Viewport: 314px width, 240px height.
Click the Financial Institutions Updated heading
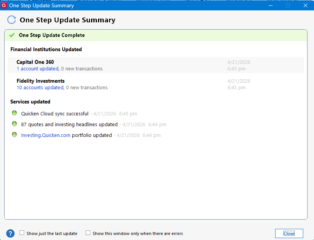click(x=46, y=50)
